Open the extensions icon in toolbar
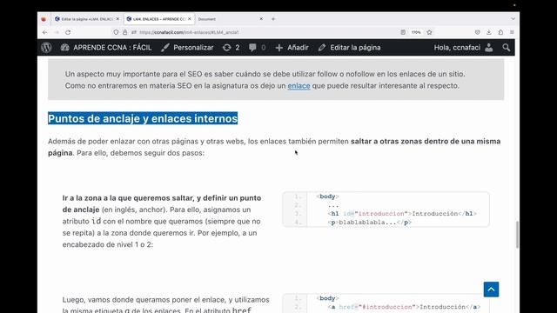This screenshot has width=557, height=313. (x=500, y=32)
